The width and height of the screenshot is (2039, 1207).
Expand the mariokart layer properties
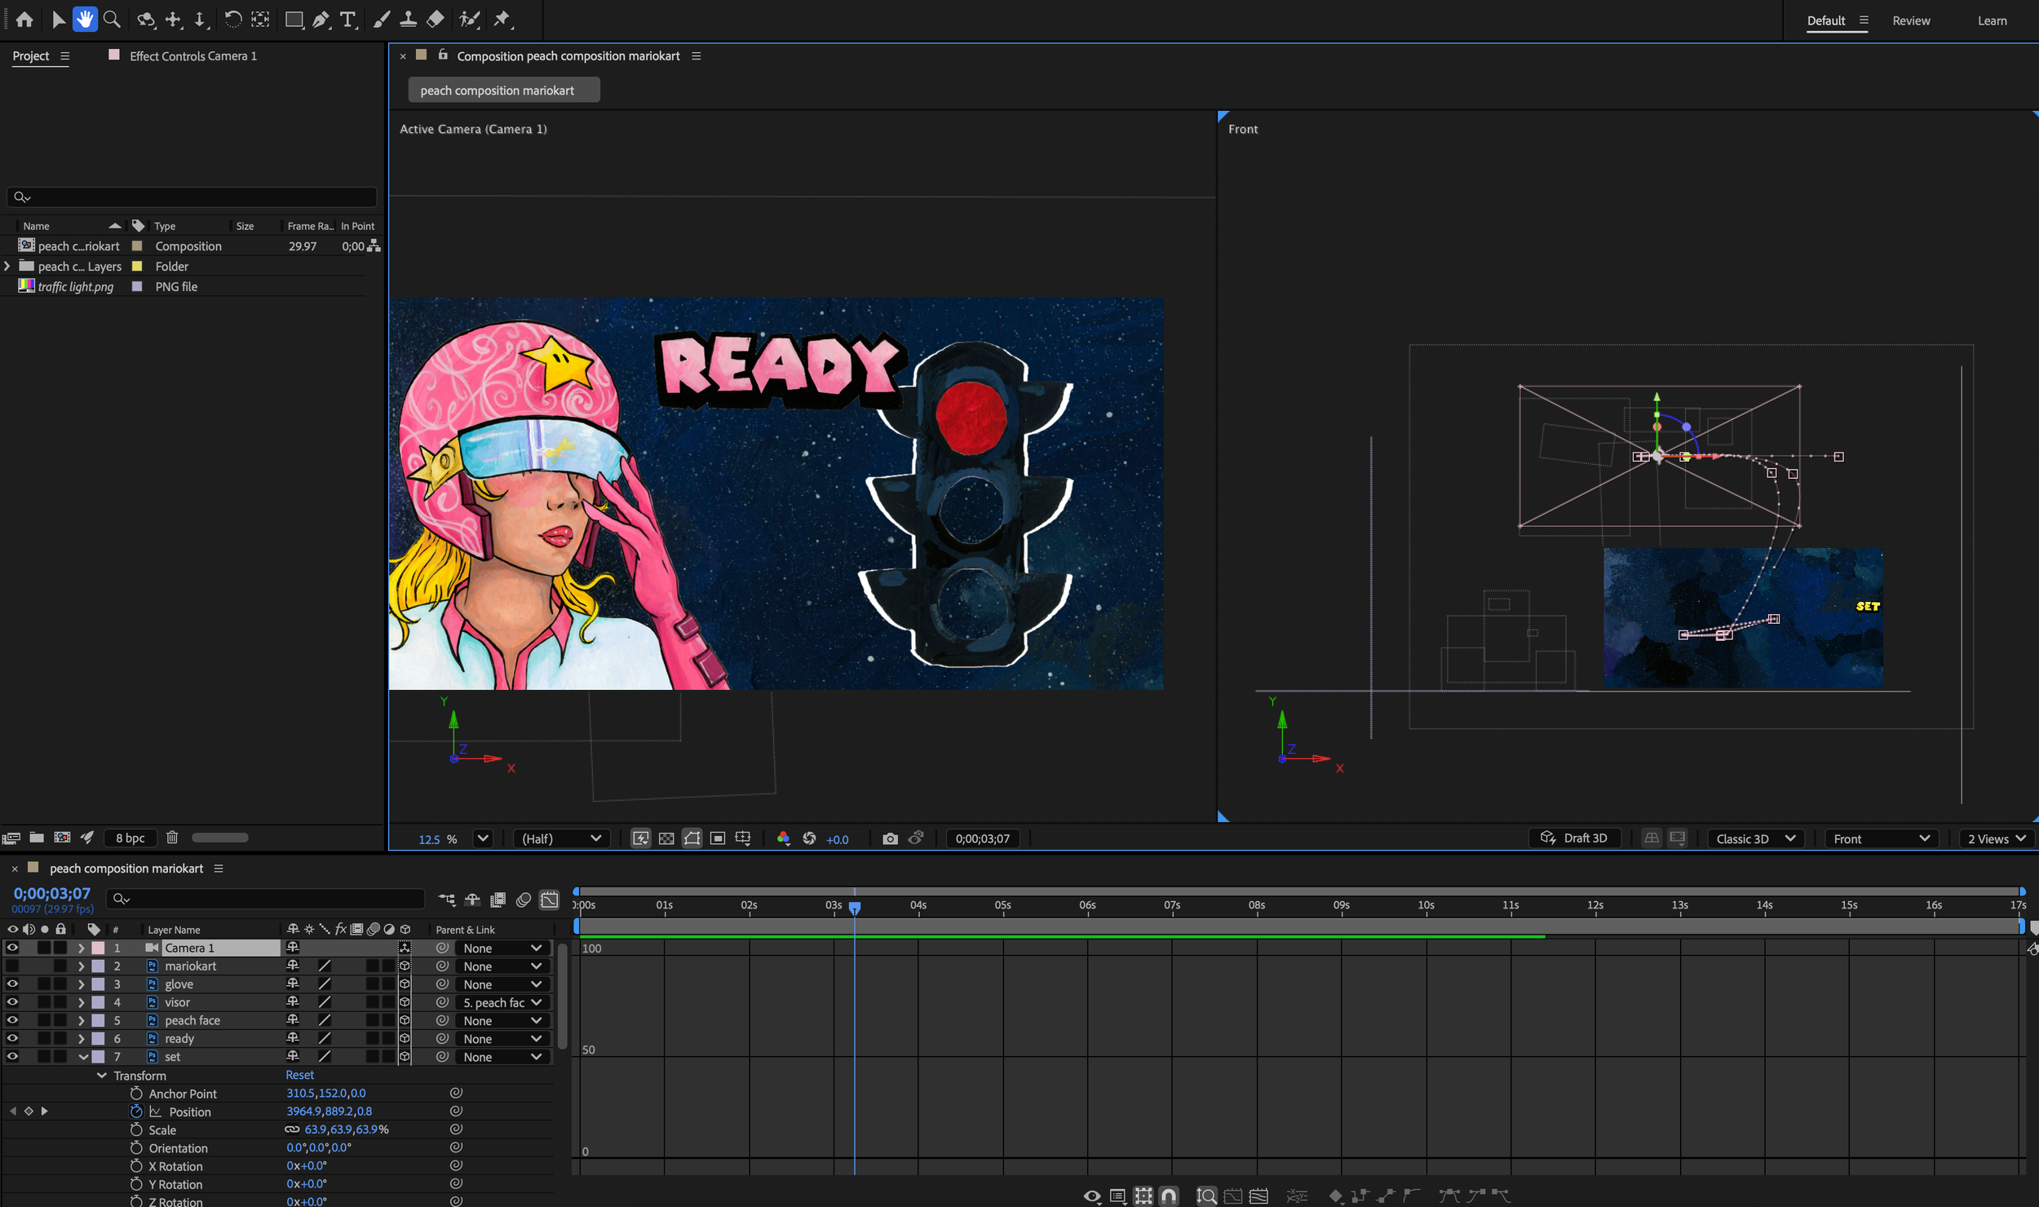click(81, 966)
